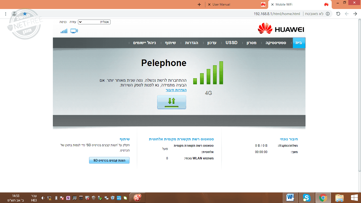
Task: Close the Mobile WiFi tab
Action: pyautogui.click(x=272, y=4)
